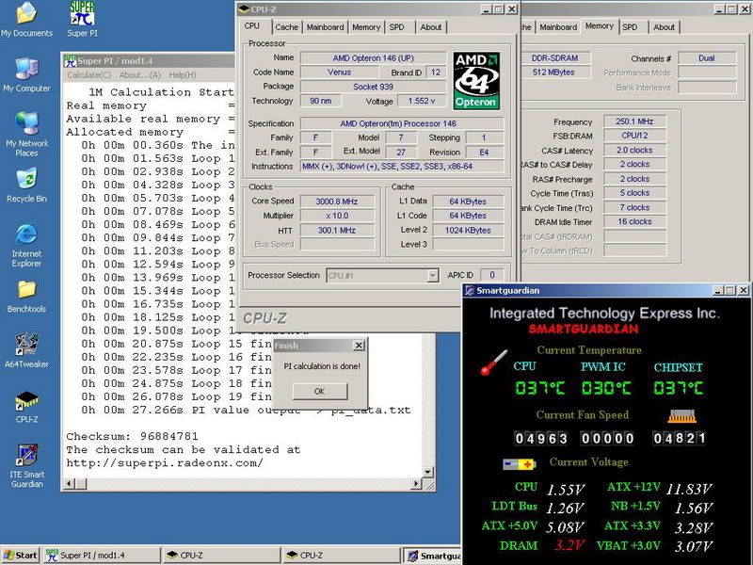Launch Internet Explorer from the desktop

click(x=26, y=234)
